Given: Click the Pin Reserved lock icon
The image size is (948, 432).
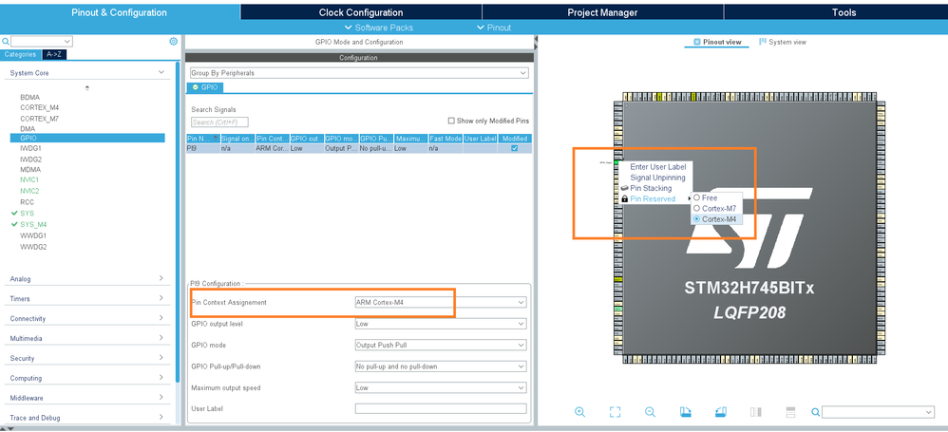Looking at the screenshot, I should [x=624, y=198].
